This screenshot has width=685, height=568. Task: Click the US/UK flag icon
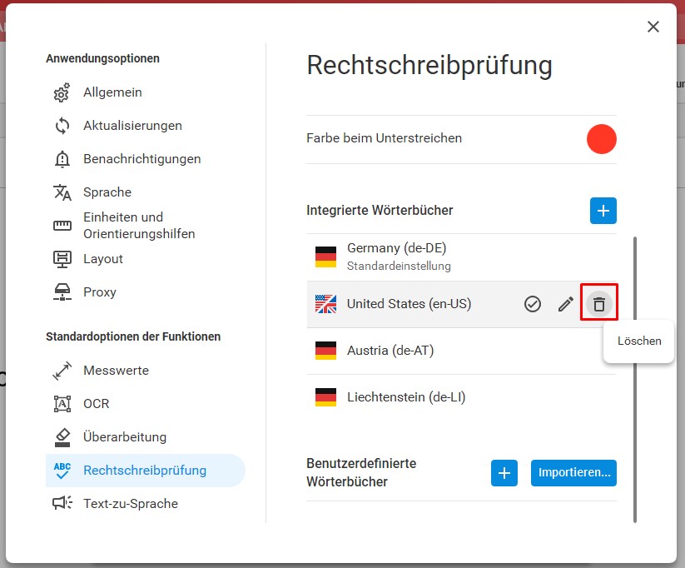325,304
